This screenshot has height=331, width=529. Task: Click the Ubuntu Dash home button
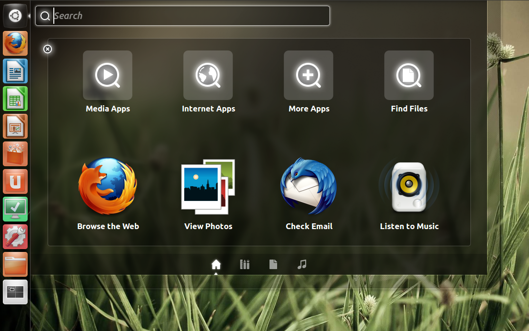(x=216, y=264)
